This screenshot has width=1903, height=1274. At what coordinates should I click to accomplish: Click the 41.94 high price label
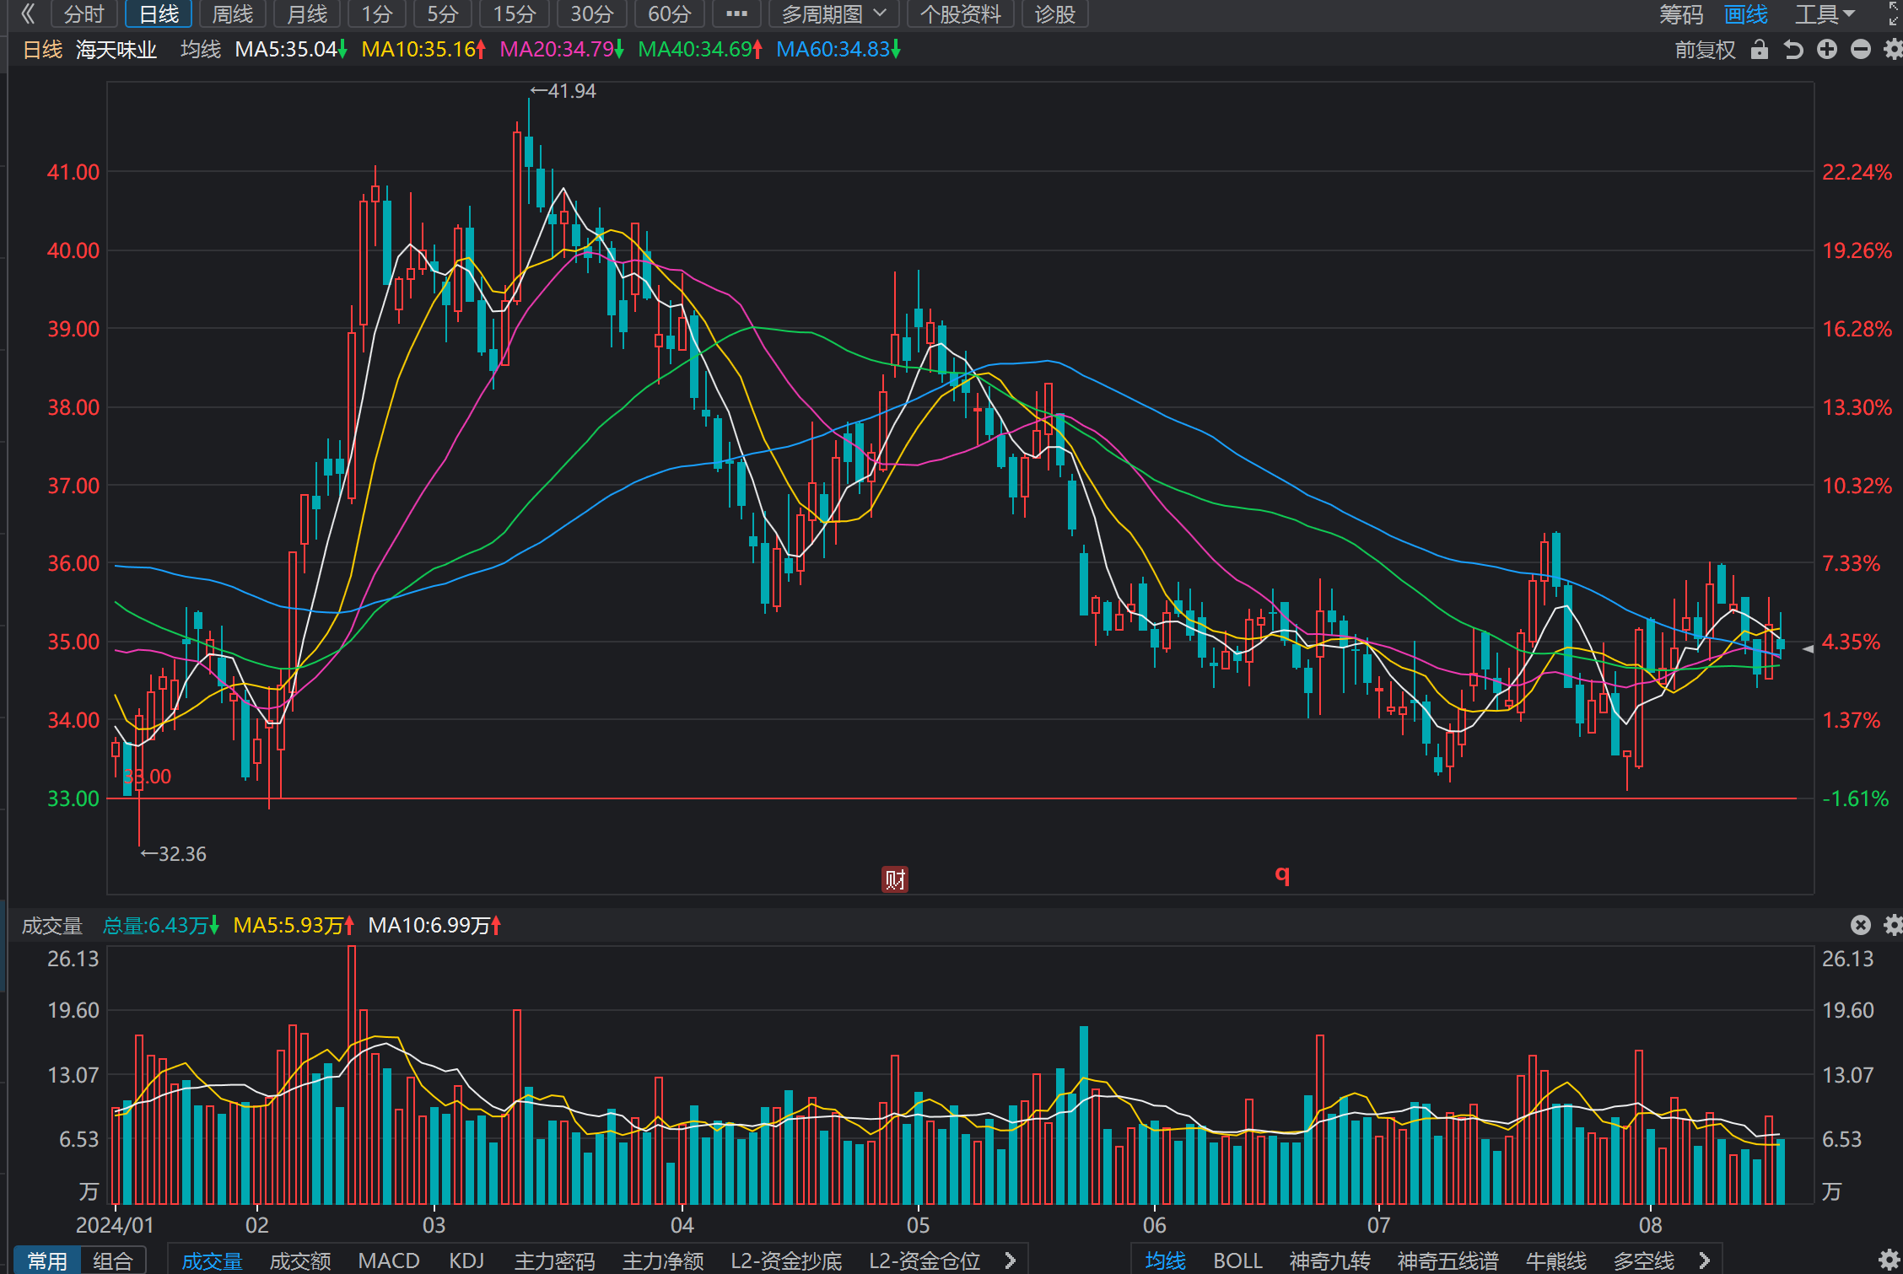(563, 91)
